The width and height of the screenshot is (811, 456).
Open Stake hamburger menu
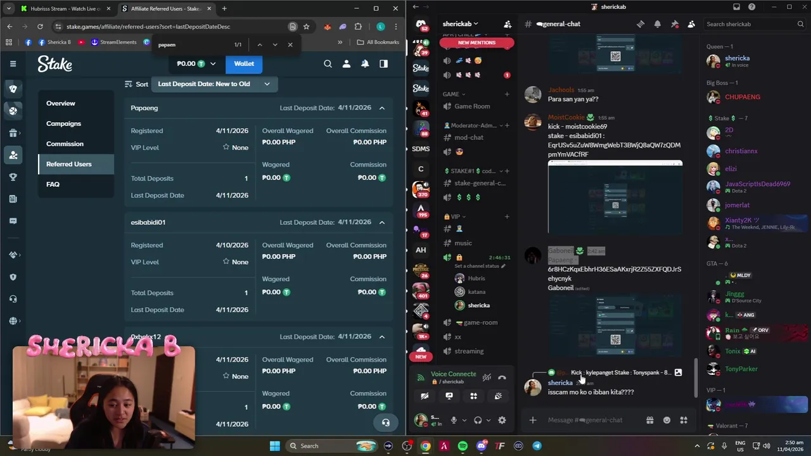tap(13, 63)
